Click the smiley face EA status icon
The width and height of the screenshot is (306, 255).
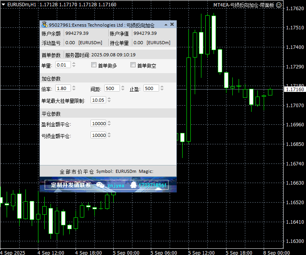tap(279, 5)
